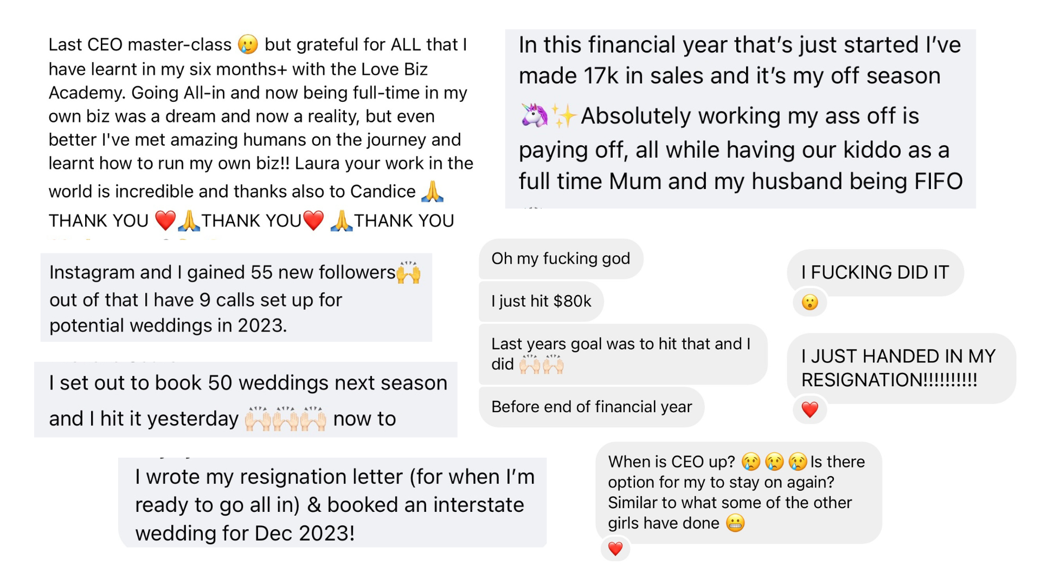This screenshot has height=585, width=1041.
Task: Tap the heart reaction under the resignation message
Action: pos(809,409)
